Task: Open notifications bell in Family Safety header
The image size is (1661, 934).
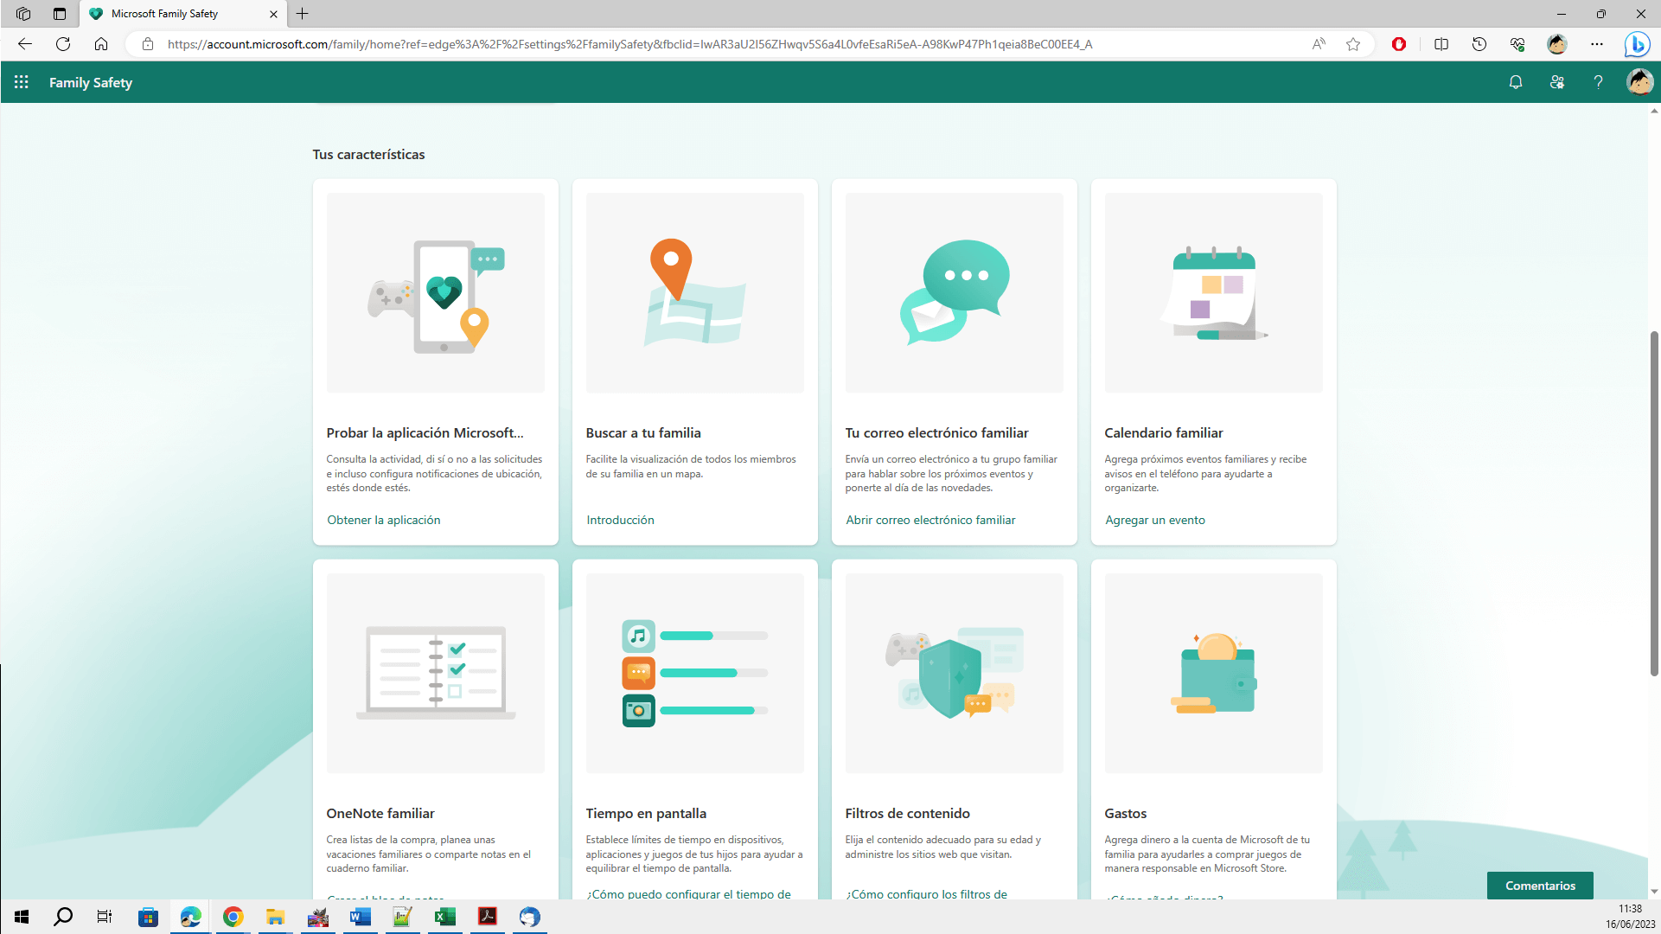Action: (x=1516, y=82)
